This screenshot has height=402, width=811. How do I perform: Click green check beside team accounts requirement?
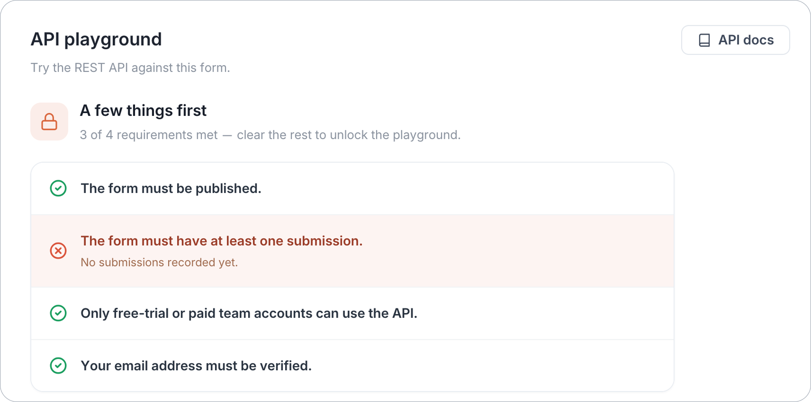[x=58, y=313]
